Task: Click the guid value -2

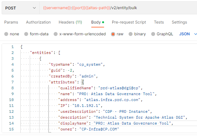Action: [70, 70]
